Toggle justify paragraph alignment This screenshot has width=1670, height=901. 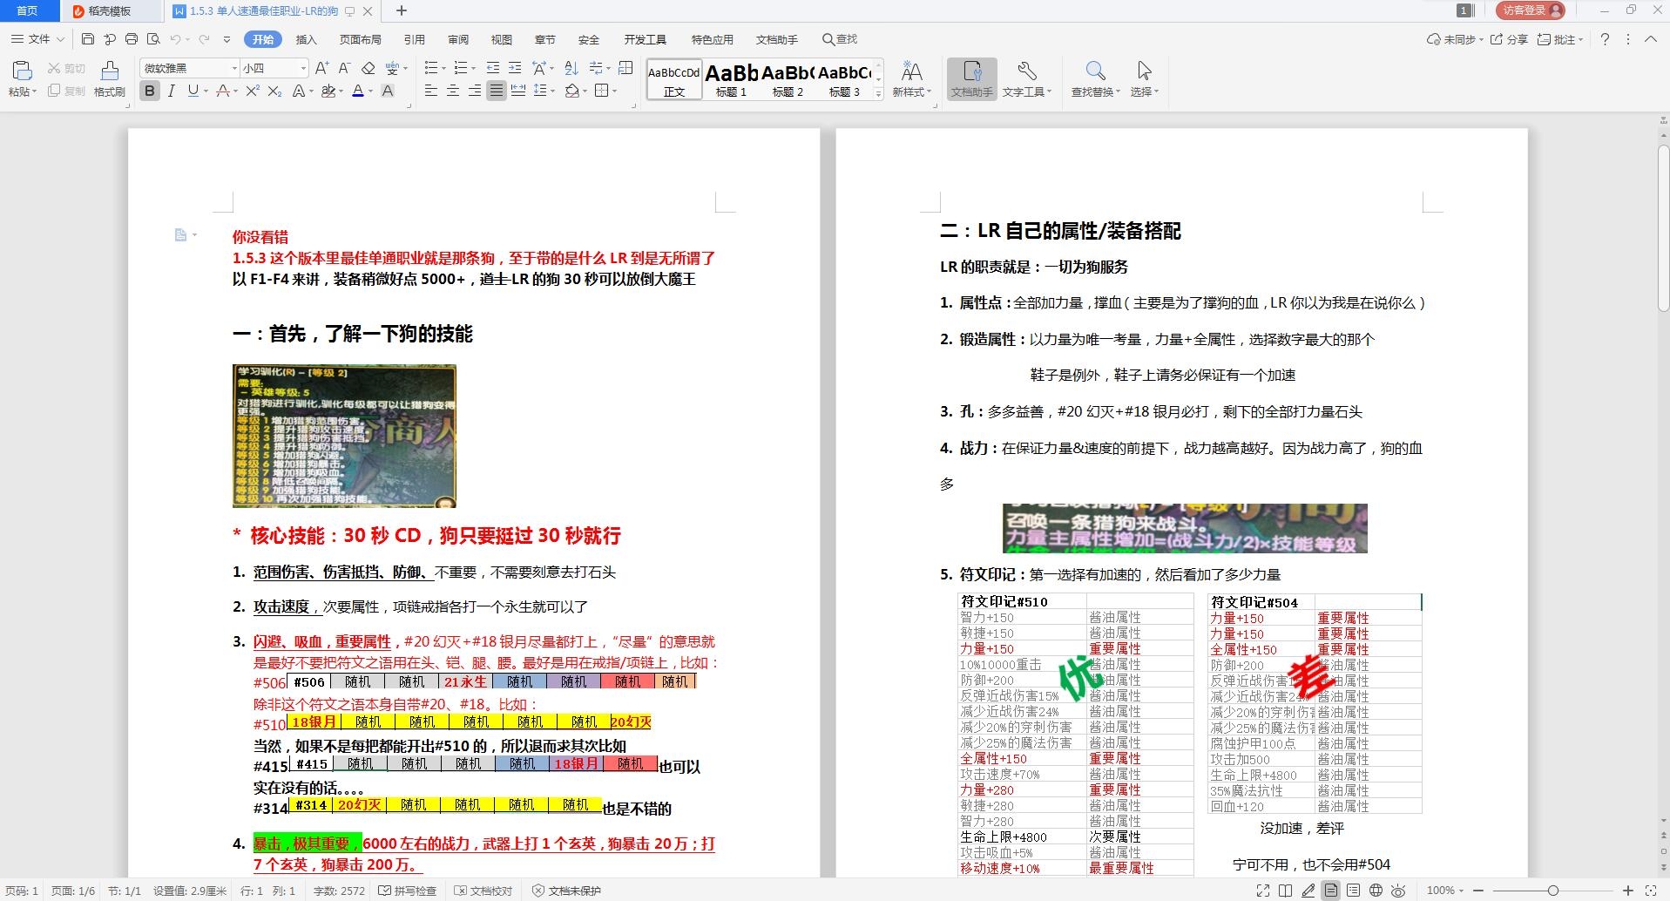tap(497, 91)
